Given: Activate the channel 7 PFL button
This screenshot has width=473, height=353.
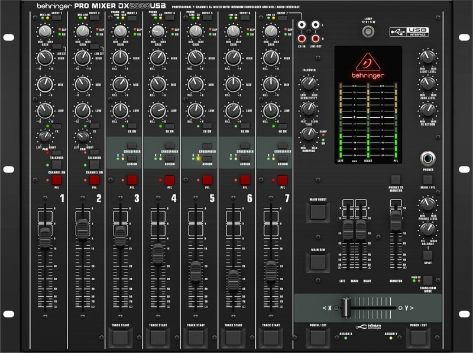Looking at the screenshot, I should tap(283, 180).
